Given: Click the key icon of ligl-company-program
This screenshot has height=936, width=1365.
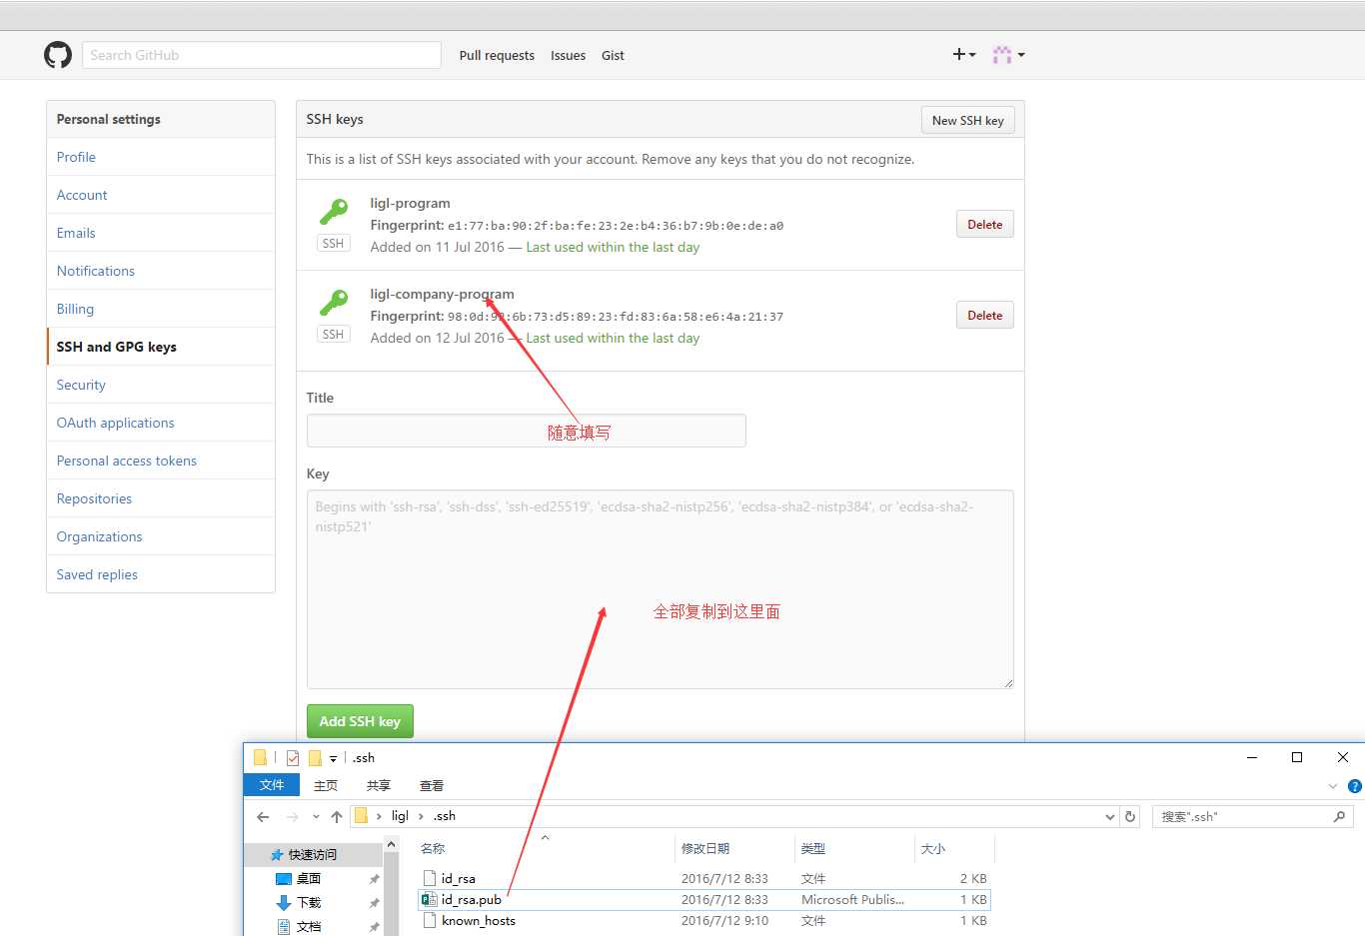Looking at the screenshot, I should point(334,303).
